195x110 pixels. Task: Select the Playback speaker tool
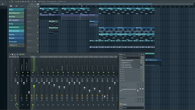[x=35, y=2]
